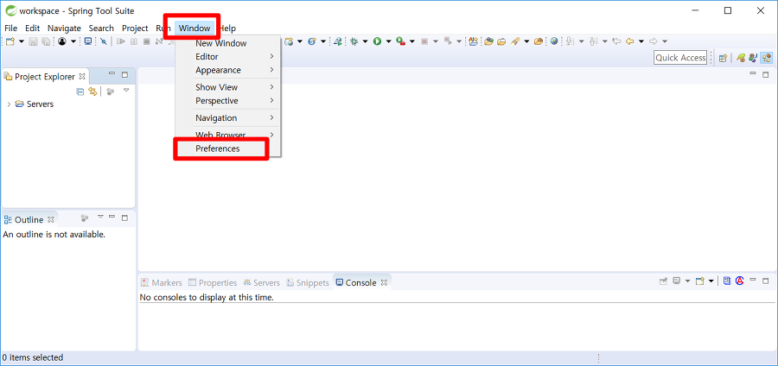Viewport: 778px width, 366px height.
Task: Open dropdown beside the blue S icon
Action: (323, 41)
